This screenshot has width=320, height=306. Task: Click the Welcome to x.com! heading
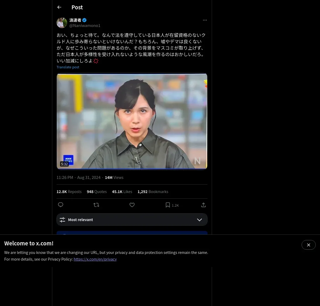(29, 243)
